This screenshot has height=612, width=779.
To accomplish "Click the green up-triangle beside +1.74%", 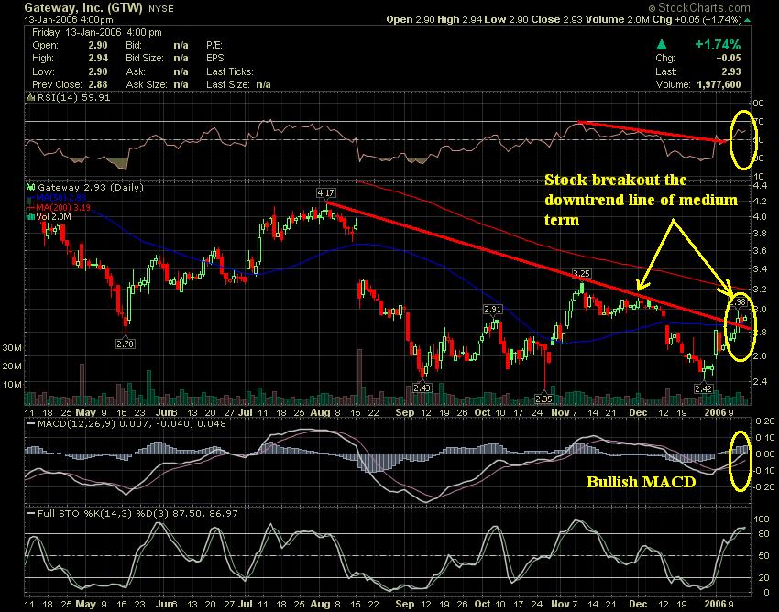I will pyautogui.click(x=662, y=45).
